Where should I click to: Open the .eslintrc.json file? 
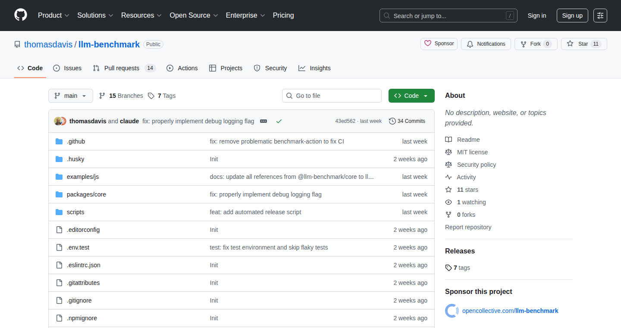[x=84, y=265]
